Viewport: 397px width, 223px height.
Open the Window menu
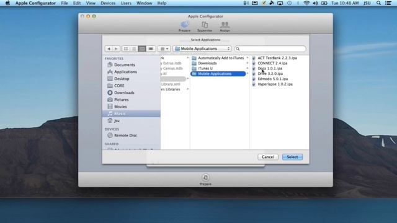[x=144, y=3]
